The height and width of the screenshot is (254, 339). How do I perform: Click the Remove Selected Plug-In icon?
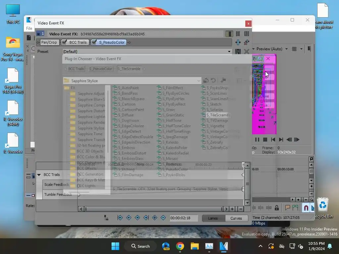pyautogui.click(x=246, y=42)
